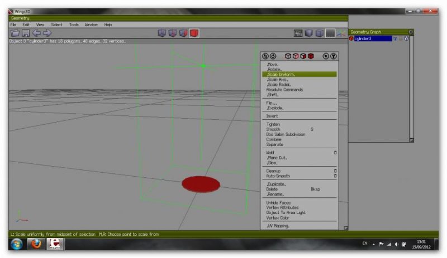
Task: Click the Undo left arrow icon
Action: 36,33
